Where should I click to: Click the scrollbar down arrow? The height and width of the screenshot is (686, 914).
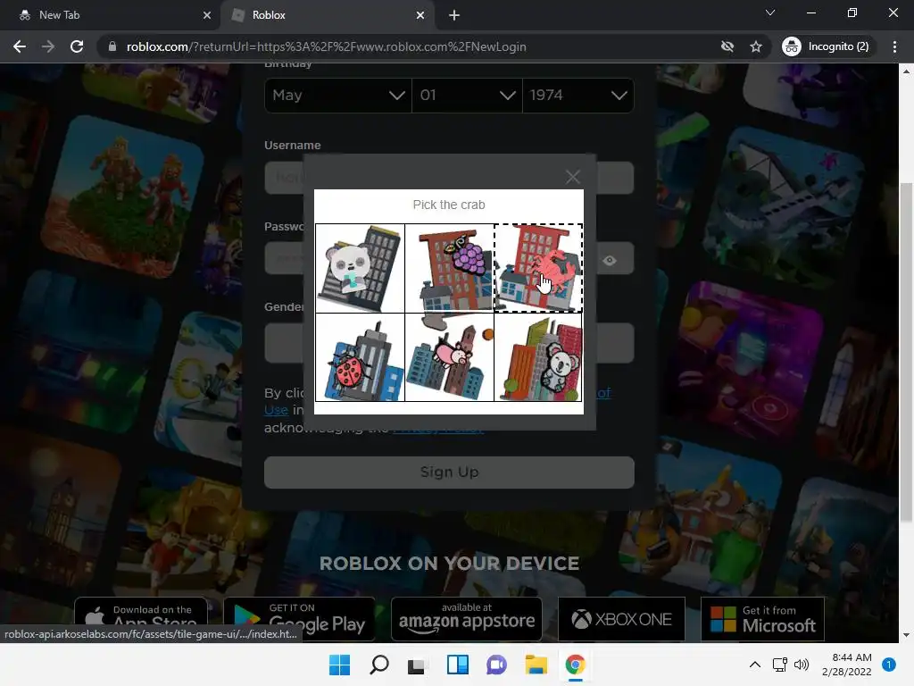pyautogui.click(x=906, y=635)
